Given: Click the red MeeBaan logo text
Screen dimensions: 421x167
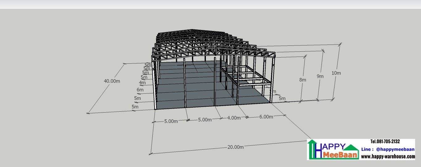Looking at the screenshot, I should click(340, 155).
